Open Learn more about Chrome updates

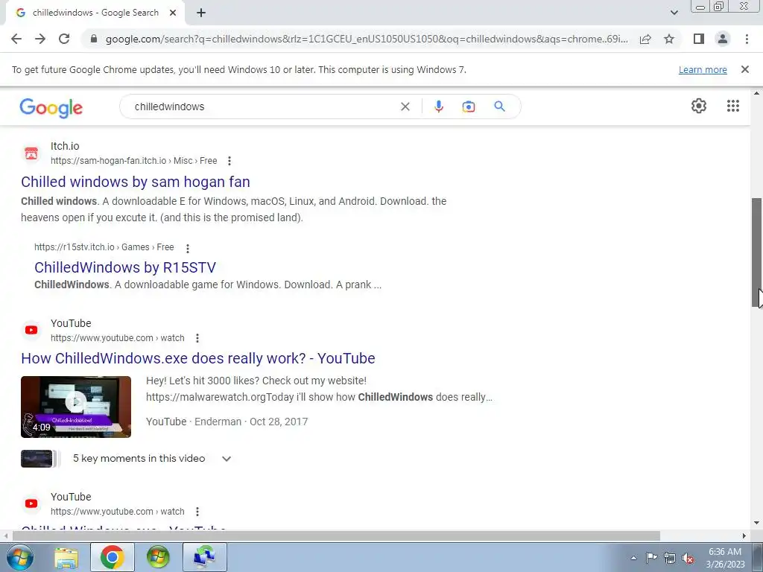(703, 69)
